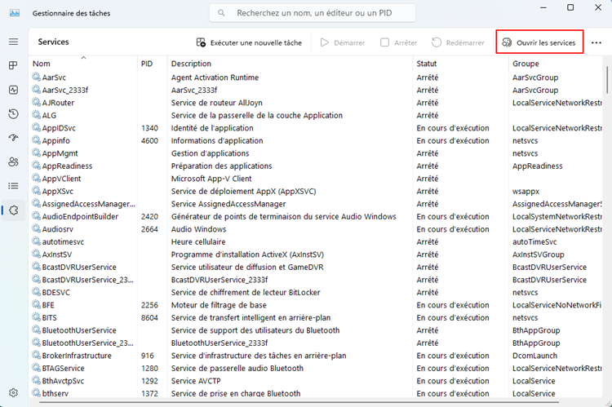
Task: Select the BluetoothUserService service name
Action: (79, 330)
